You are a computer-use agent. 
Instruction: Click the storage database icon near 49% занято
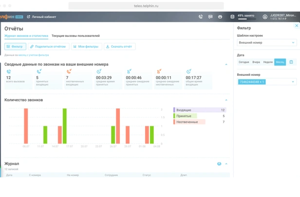pyautogui.click(x=232, y=17)
